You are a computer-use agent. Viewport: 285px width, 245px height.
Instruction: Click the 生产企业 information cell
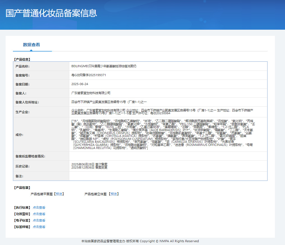pyautogui.click(x=168, y=111)
